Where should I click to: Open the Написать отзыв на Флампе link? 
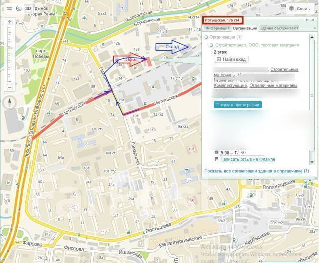[x=248, y=159]
